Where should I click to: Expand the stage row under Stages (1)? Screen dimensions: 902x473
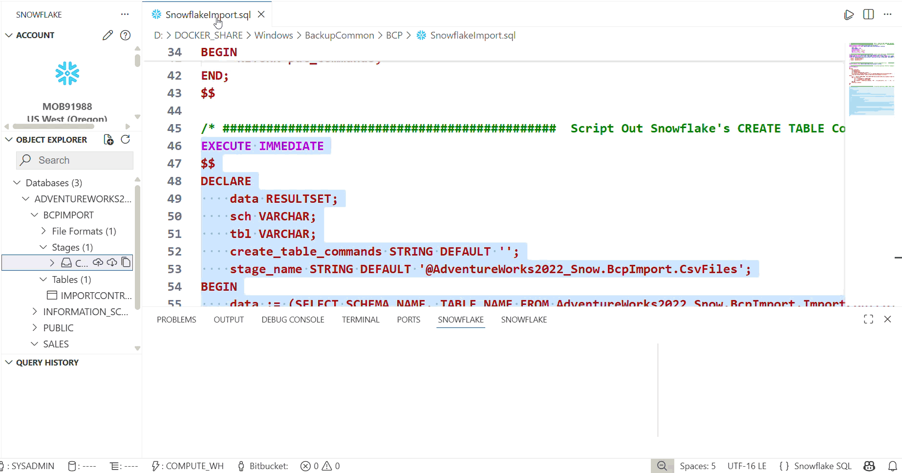coord(52,263)
